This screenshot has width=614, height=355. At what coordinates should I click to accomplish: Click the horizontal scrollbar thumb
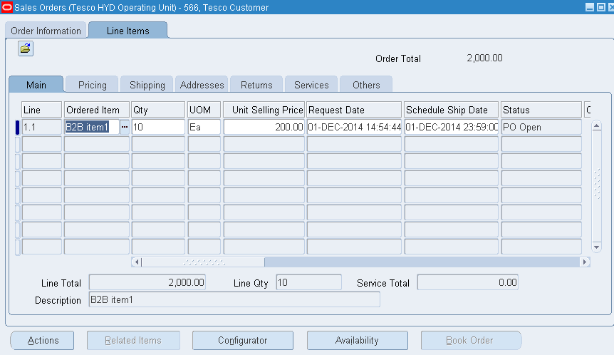(203, 262)
